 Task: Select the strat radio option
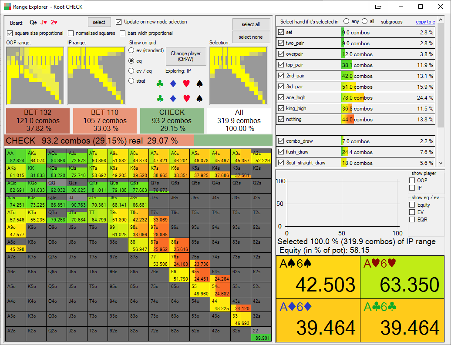(x=131, y=81)
